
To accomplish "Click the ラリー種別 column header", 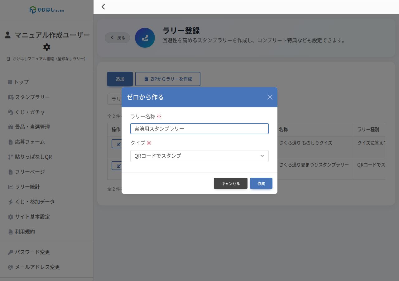I will tap(368, 129).
